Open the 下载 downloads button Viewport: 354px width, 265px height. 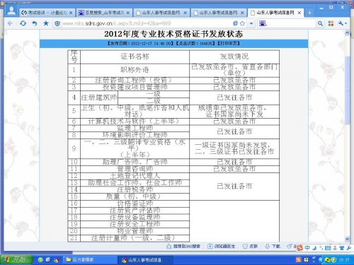click(273, 247)
